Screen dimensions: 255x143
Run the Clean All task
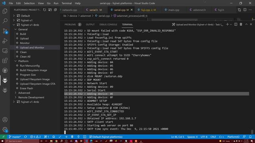click(25, 56)
